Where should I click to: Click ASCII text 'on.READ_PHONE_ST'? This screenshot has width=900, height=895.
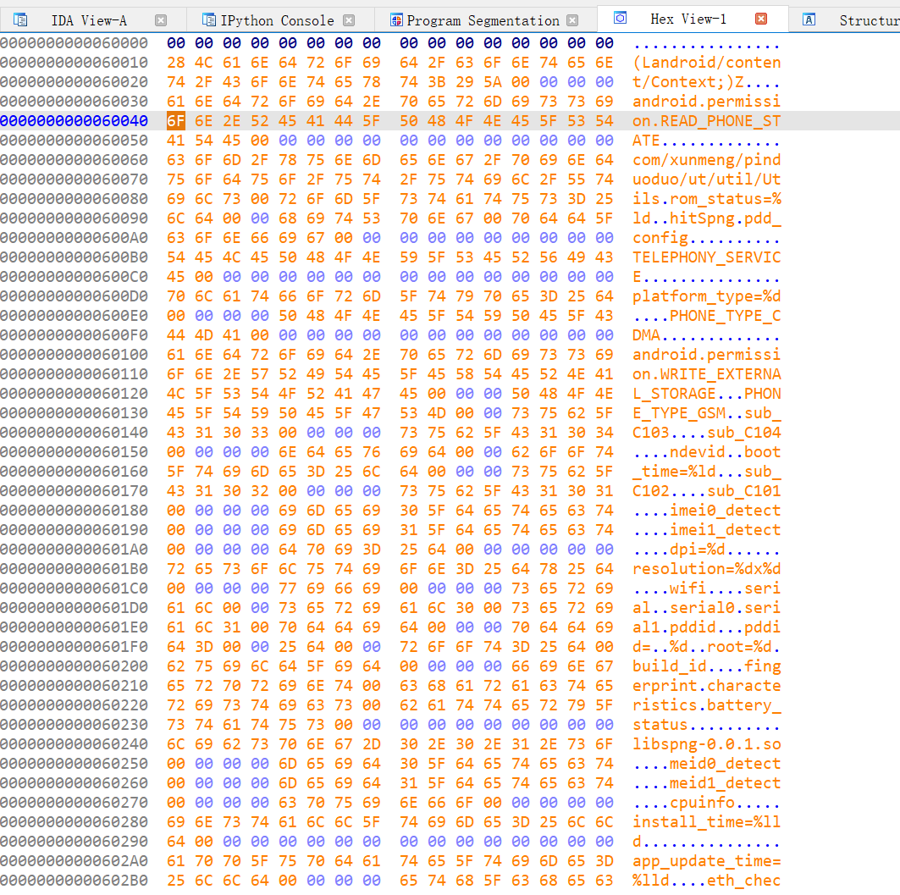pyautogui.click(x=707, y=121)
